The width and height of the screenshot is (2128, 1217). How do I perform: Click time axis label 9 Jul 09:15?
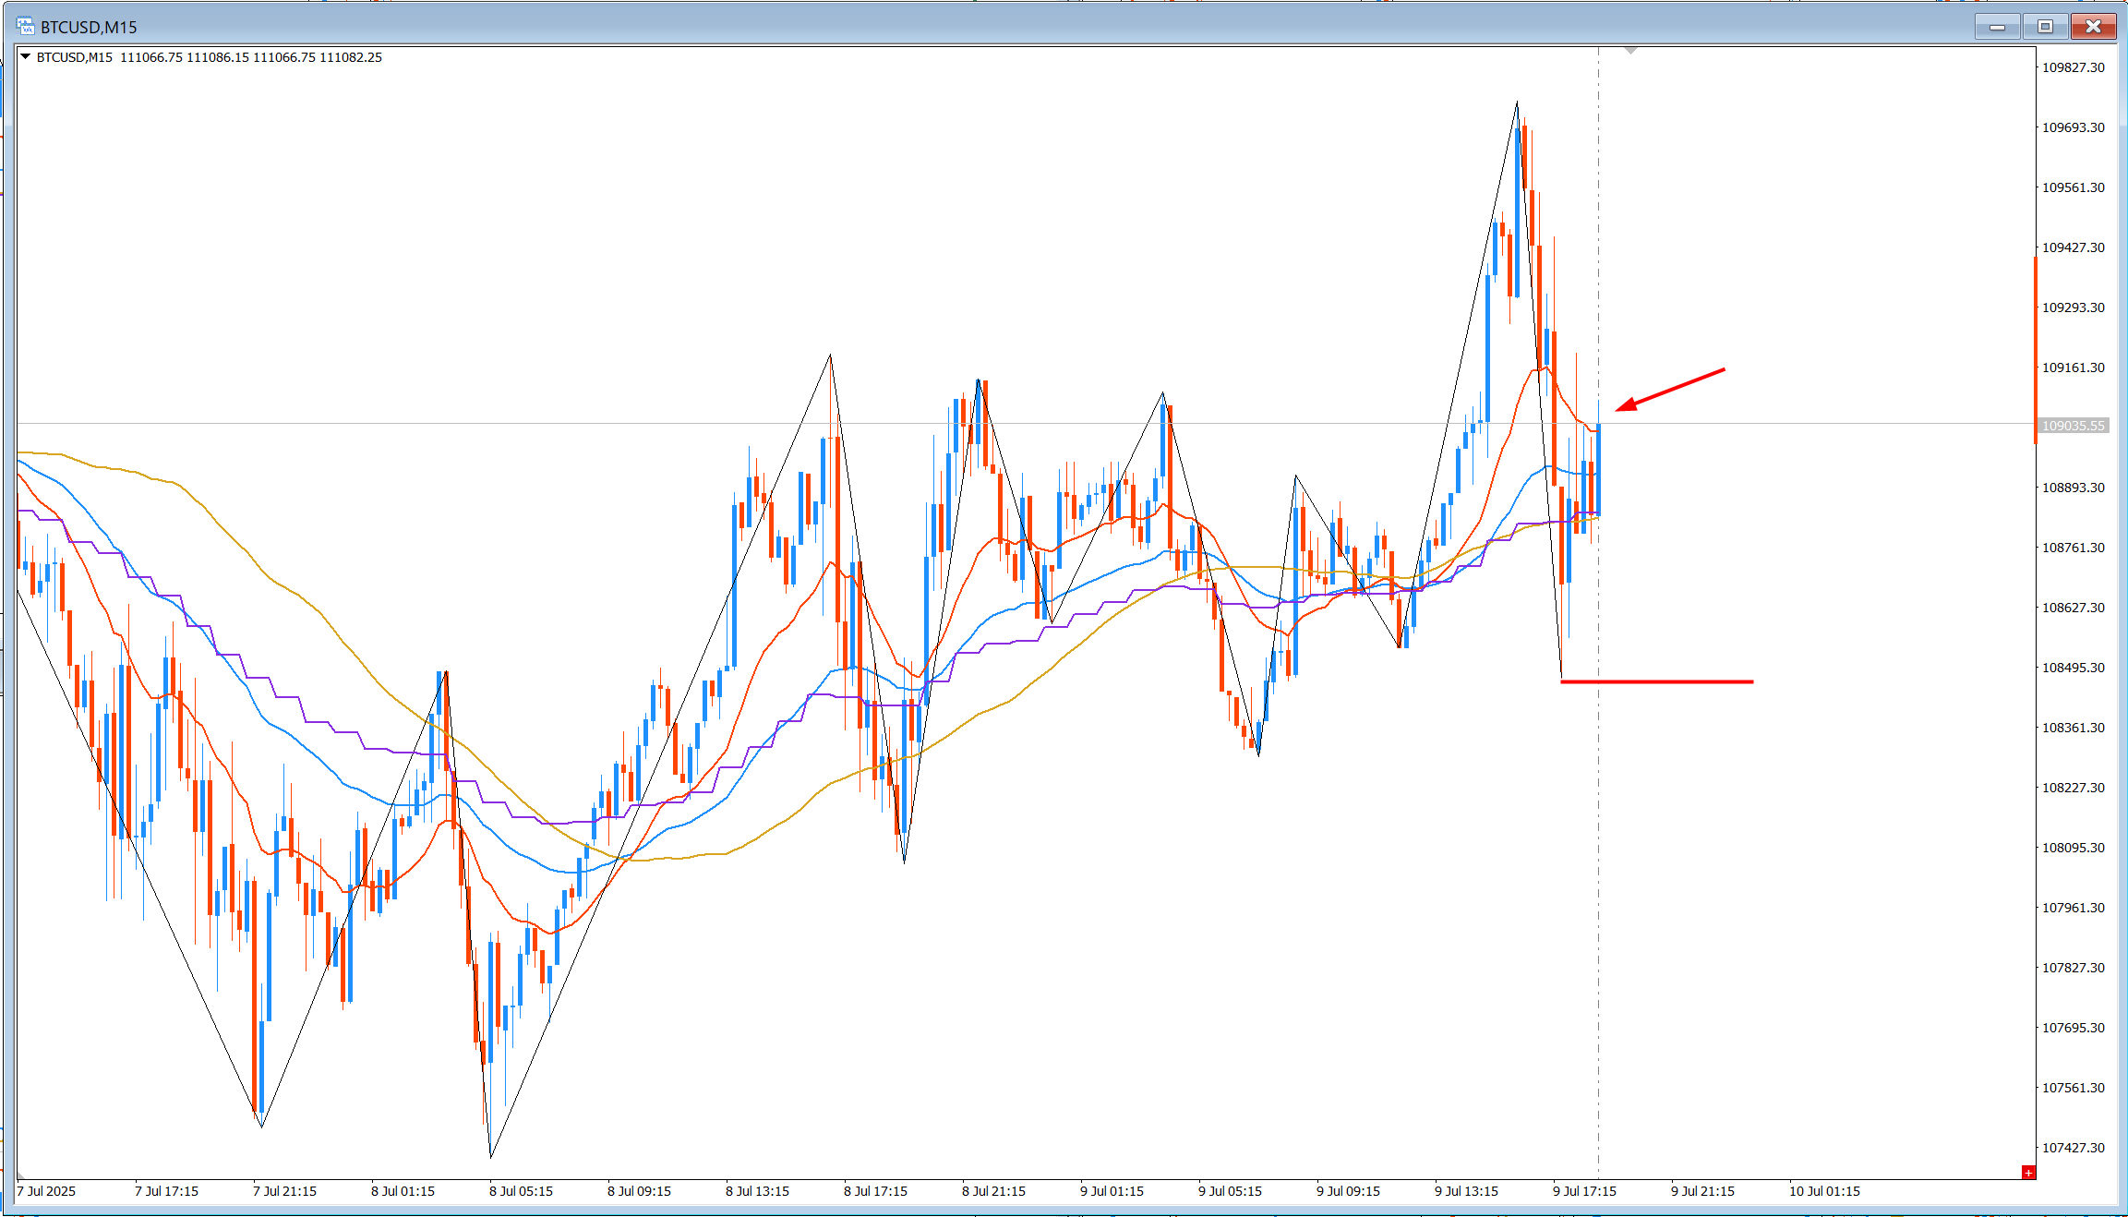click(1348, 1191)
